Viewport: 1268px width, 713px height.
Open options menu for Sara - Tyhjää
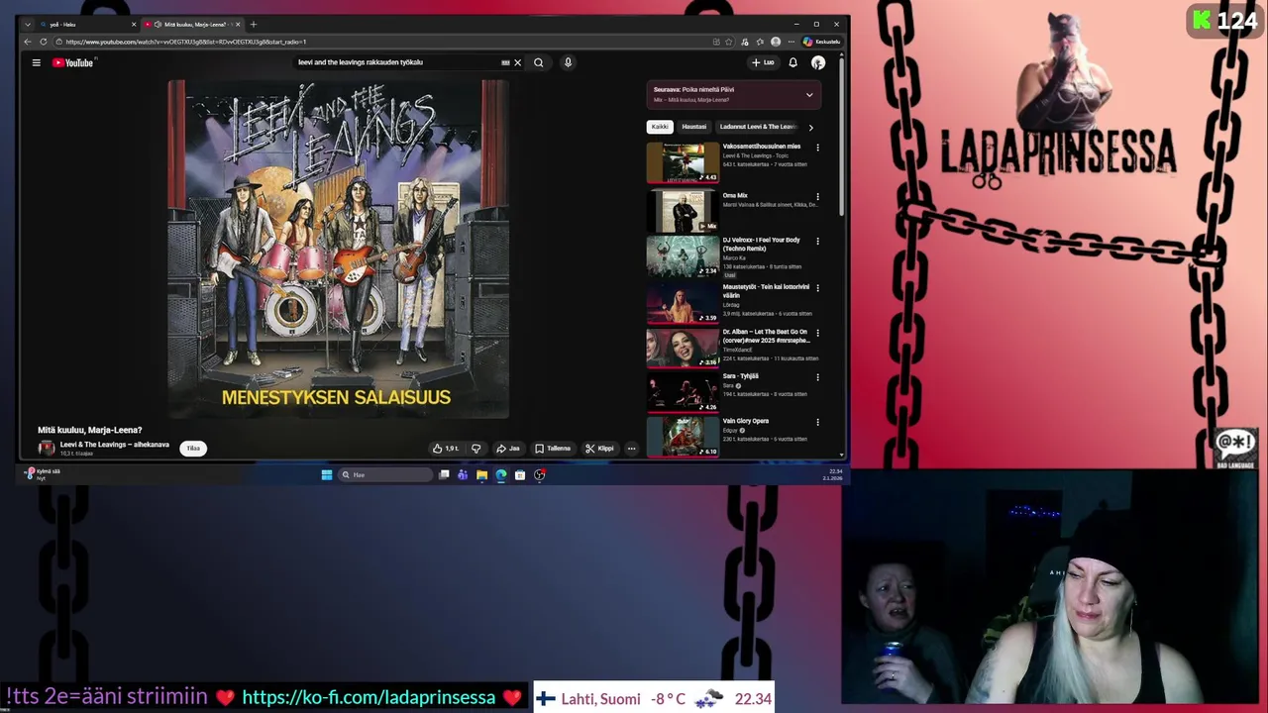(x=817, y=377)
